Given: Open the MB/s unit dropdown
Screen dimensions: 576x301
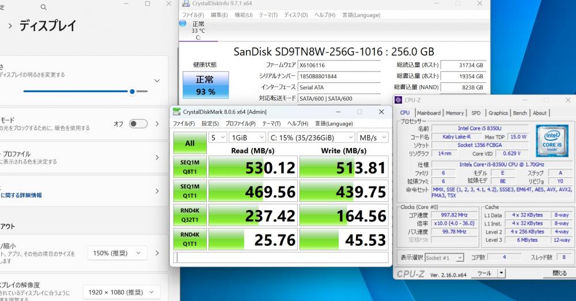Looking at the screenshot, I should [373, 138].
